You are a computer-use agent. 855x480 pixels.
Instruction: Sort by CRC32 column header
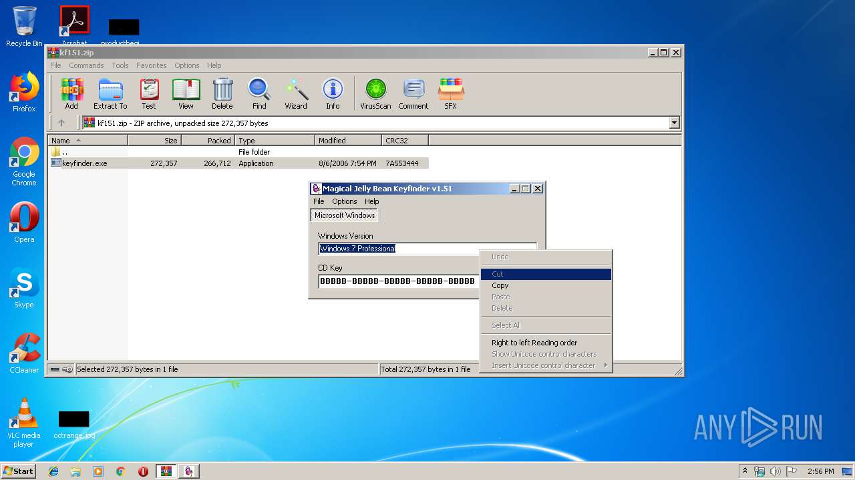405,140
